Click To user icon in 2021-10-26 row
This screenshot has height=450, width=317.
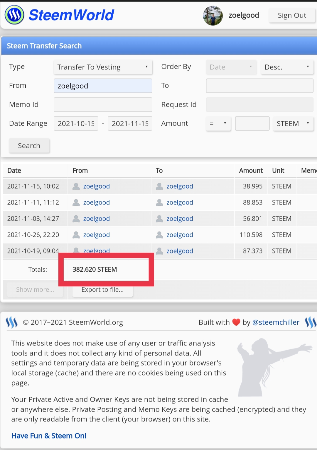(159, 235)
